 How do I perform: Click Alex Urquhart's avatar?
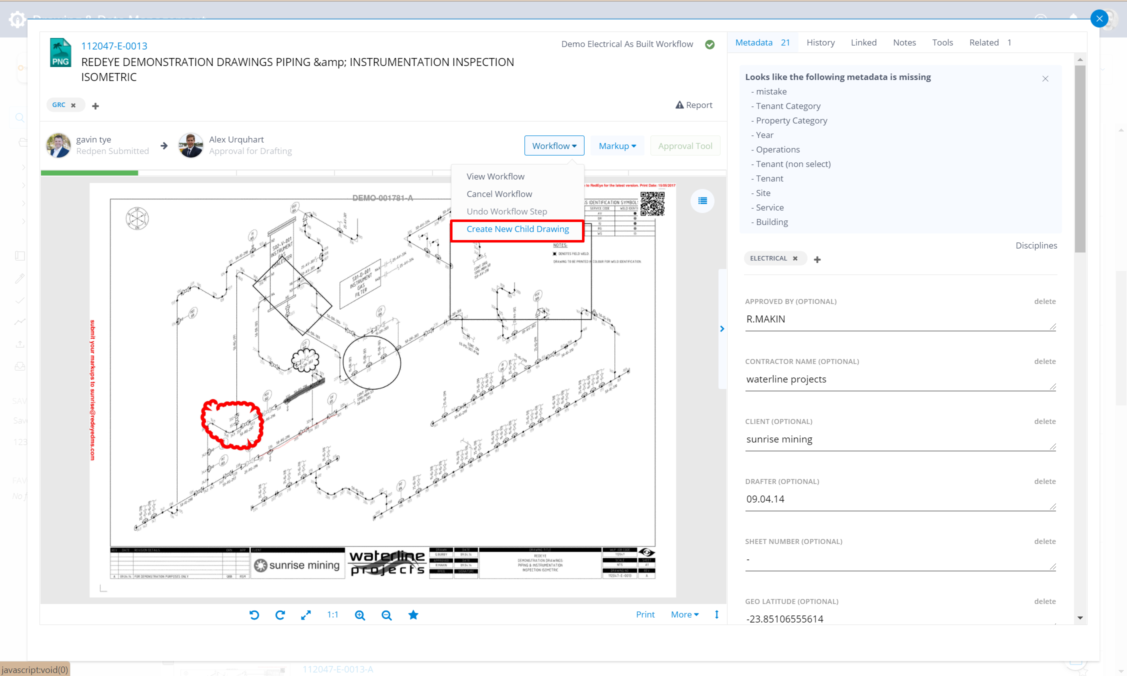click(x=191, y=145)
